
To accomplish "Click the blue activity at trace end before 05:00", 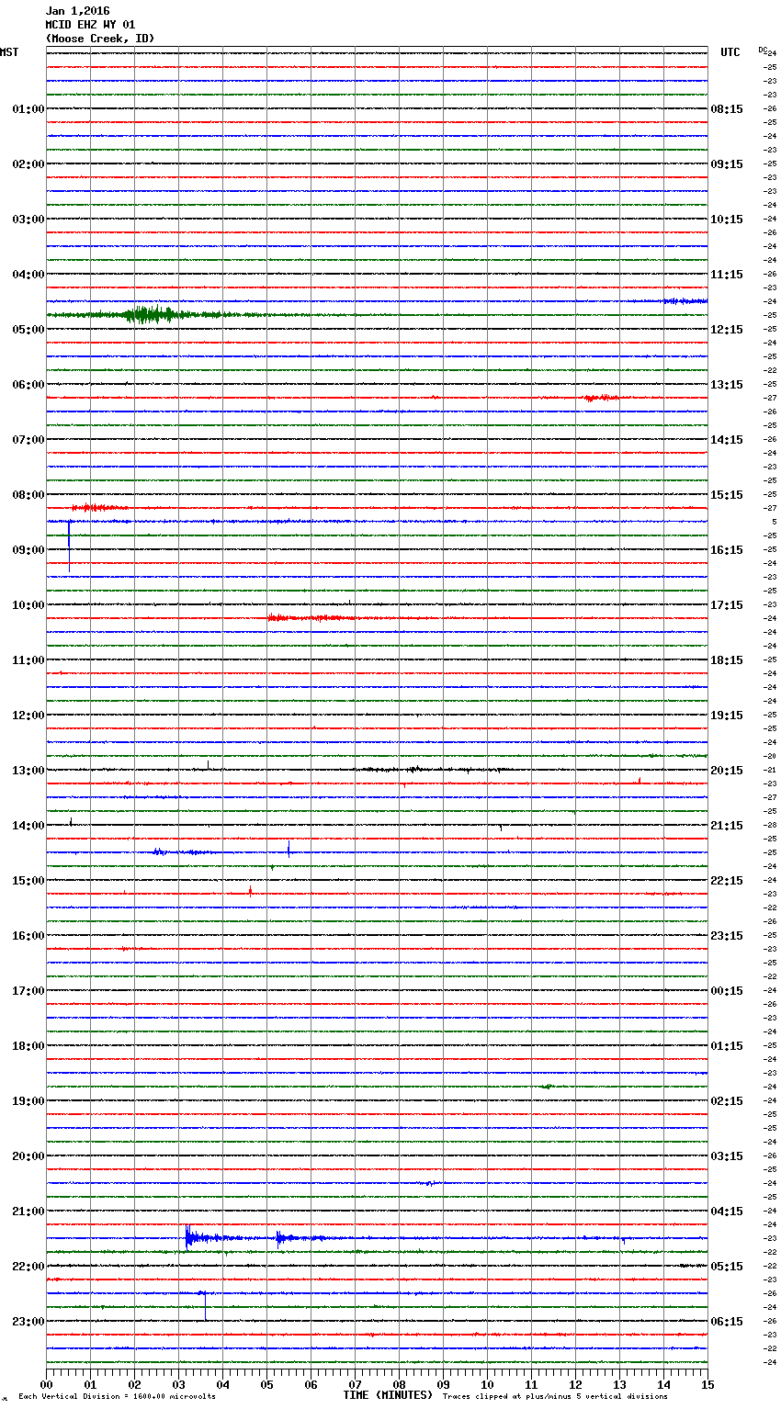I will click(x=685, y=301).
